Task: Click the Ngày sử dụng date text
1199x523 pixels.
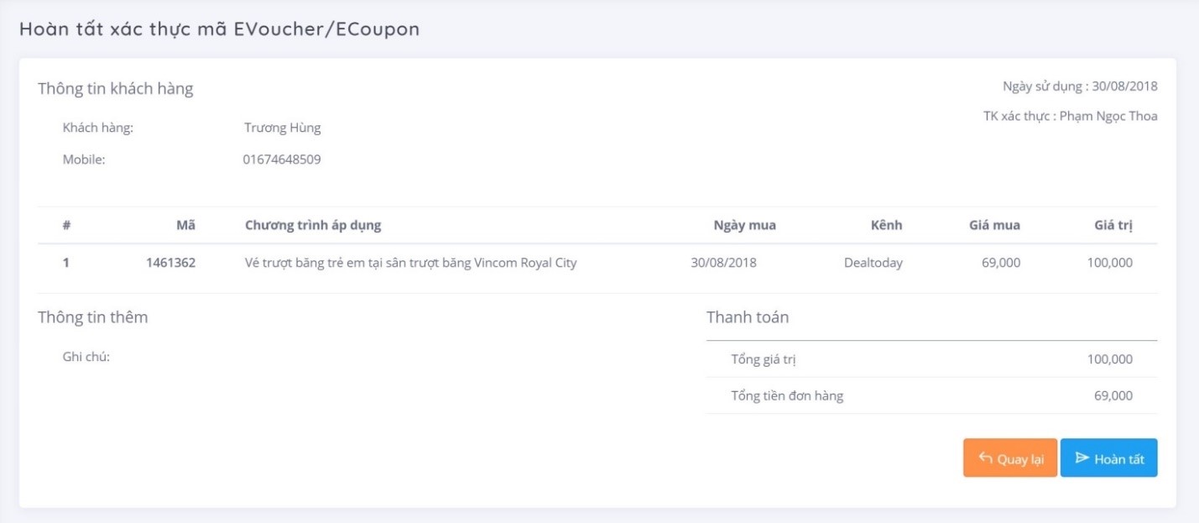Action: click(x=1080, y=86)
